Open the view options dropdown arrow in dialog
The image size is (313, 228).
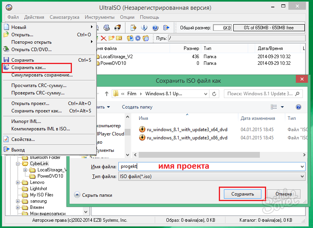tap(282, 107)
